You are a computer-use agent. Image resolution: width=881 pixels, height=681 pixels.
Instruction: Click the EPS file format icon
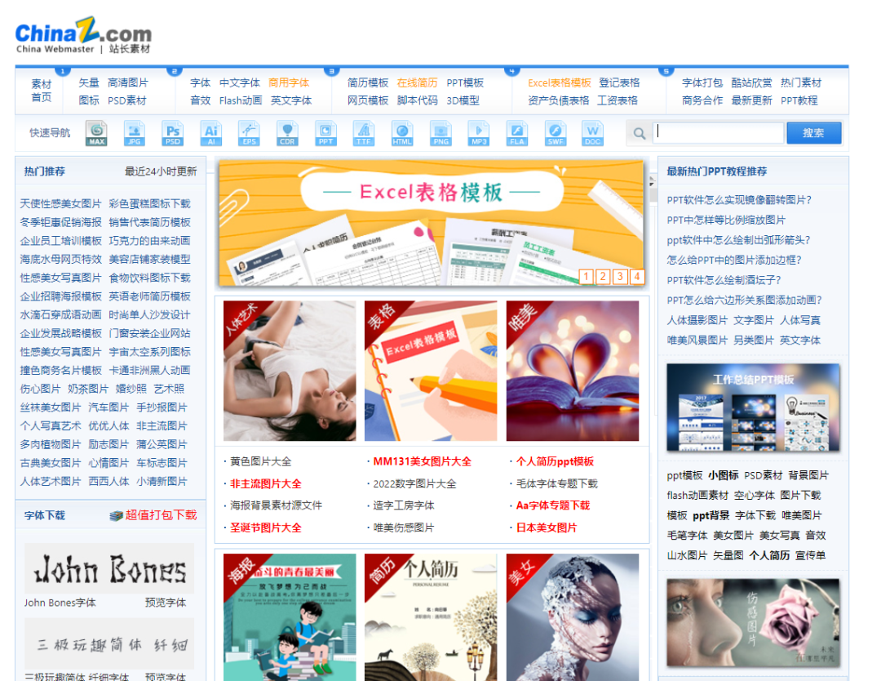point(250,133)
